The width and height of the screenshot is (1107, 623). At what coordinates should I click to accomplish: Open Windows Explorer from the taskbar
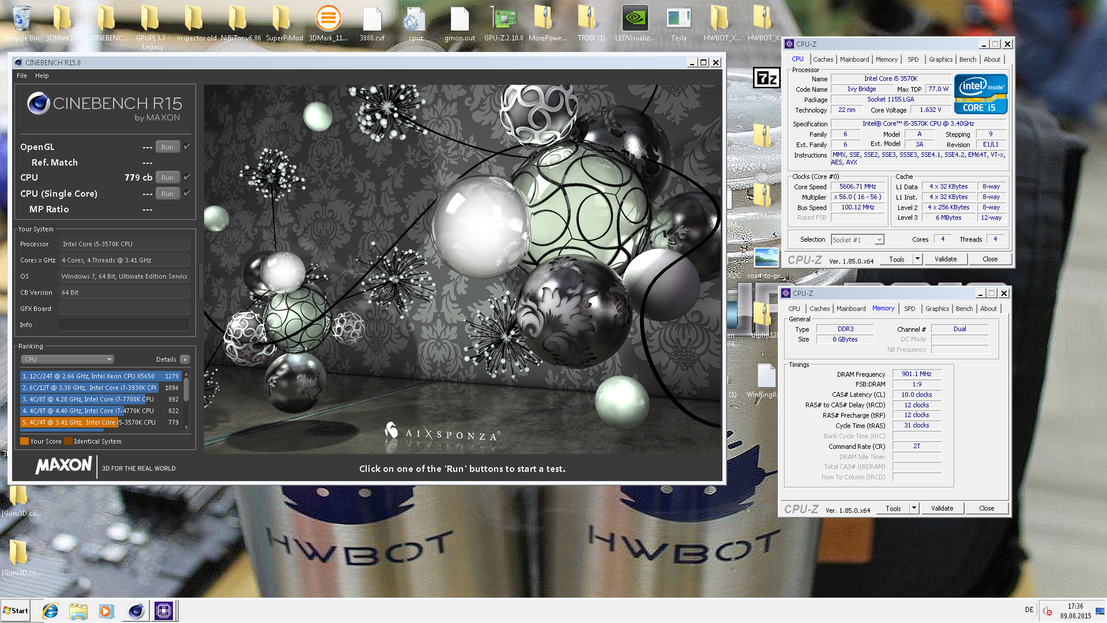tap(78, 611)
